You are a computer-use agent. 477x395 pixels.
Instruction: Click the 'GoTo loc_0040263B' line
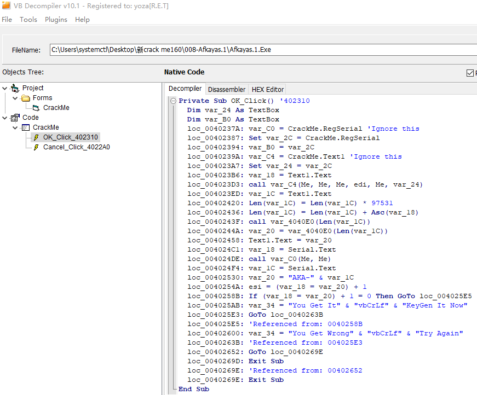[255, 315]
